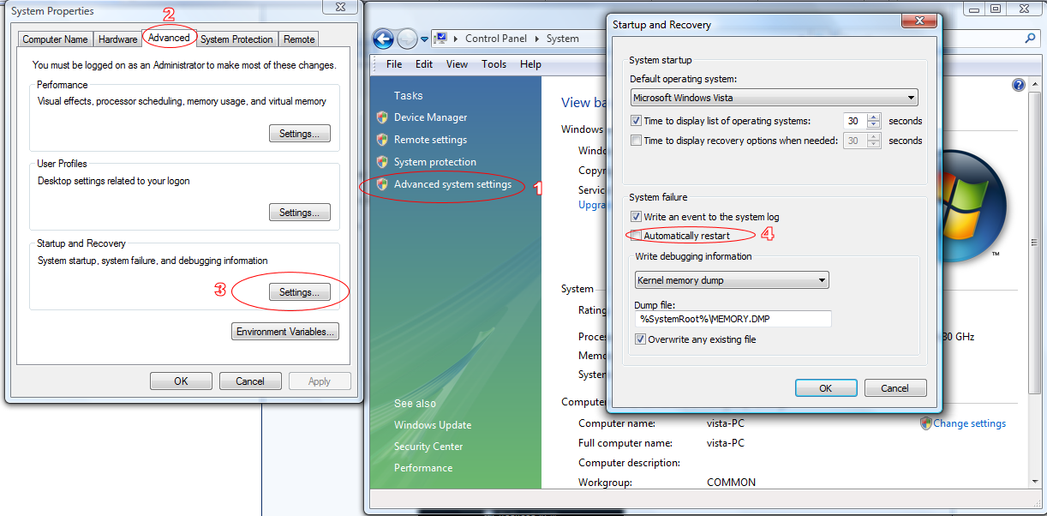Screen dimensions: 1047x516
Task: Click Cancel in Startup and Recovery dialog
Action: point(895,388)
